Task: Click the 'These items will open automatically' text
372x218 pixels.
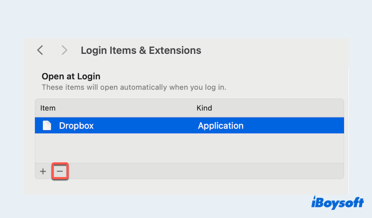Action: [x=133, y=87]
